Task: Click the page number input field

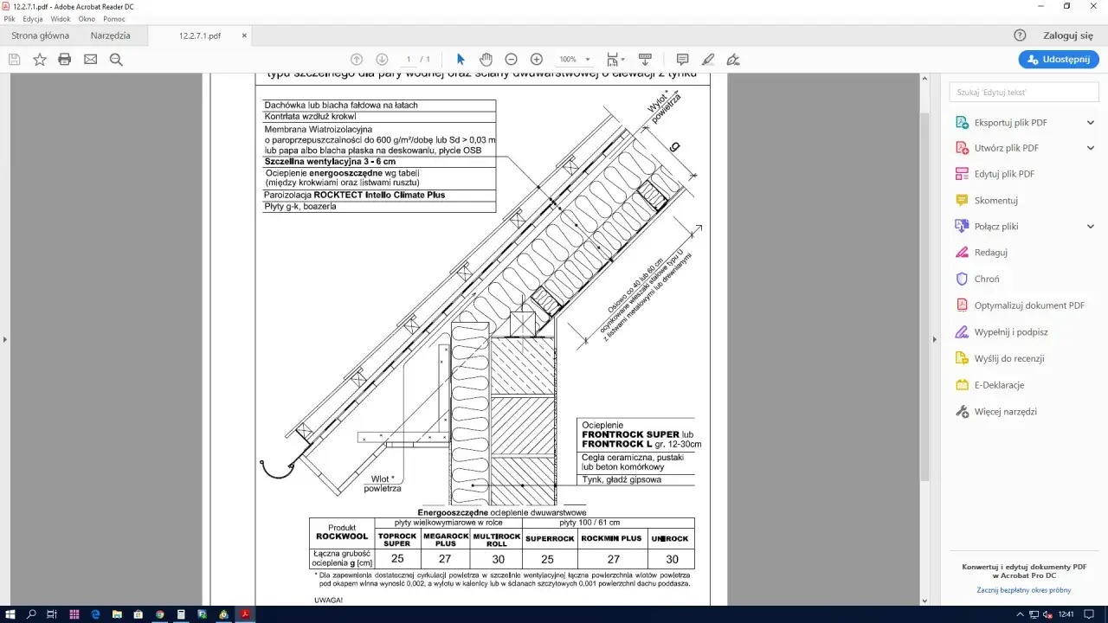Action: click(409, 60)
